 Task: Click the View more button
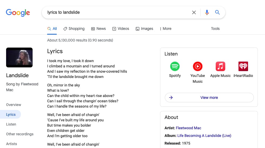pos(209,98)
